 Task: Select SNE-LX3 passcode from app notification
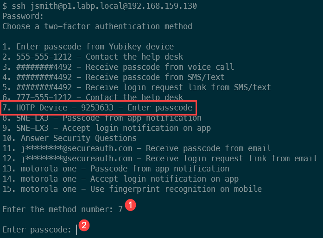[102, 118]
